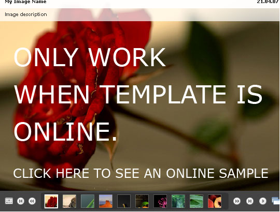Click the 'My Image Name' title
The height and width of the screenshot is (212, 280).
click(x=25, y=2)
